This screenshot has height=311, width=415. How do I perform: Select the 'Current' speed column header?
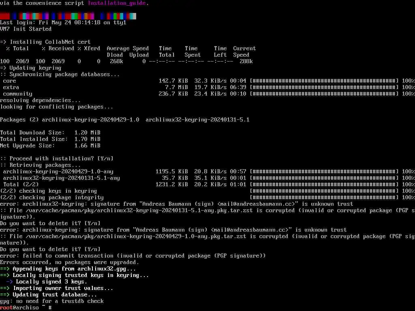[244, 49]
